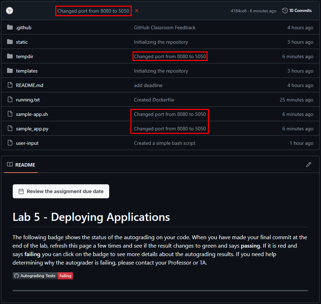Viewport: 321px width, 304px height.
Task: Click the pencil icon to edit README
Action: [309, 165]
